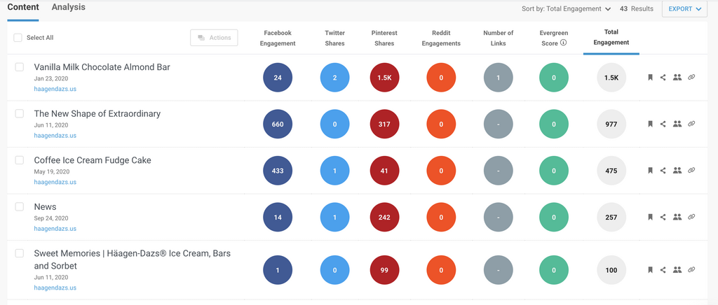Bookmark the Sweet Memories article
Screen dimensions: 718x305
650,269
